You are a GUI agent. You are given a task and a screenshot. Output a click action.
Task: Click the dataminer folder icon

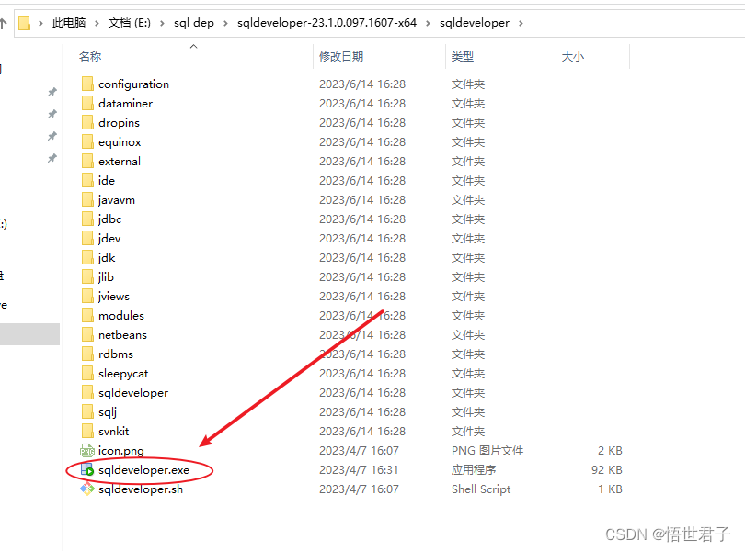87,103
